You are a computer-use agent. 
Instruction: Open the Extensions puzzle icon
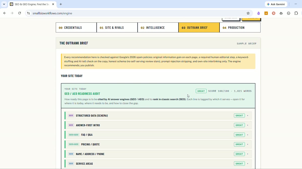[x=296, y=13]
